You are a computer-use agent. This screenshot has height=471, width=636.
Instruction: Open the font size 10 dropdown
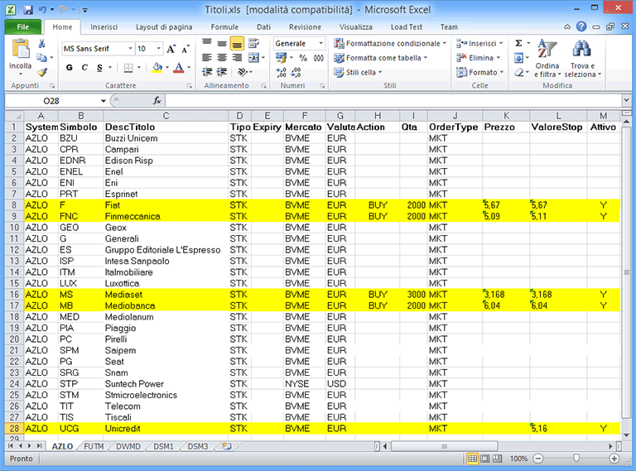tap(159, 49)
